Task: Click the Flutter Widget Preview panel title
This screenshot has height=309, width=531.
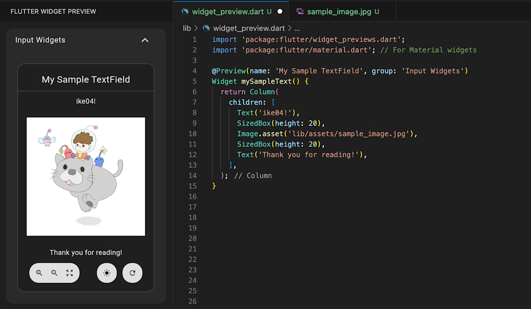Action: (x=53, y=11)
